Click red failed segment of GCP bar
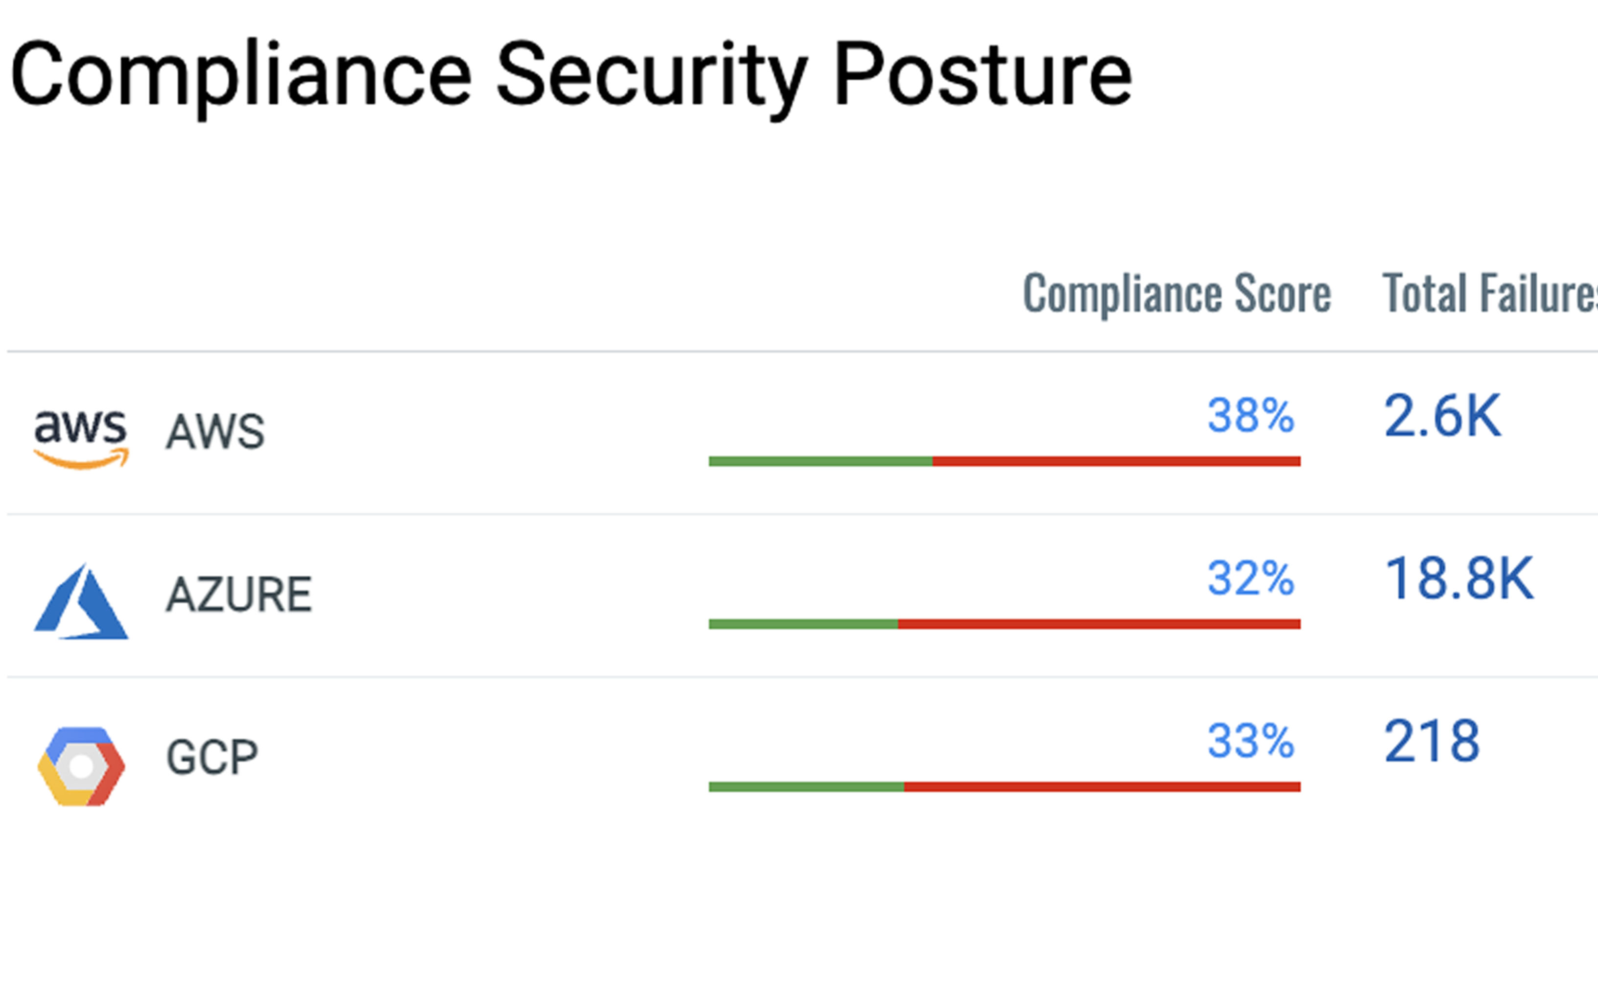The height and width of the screenshot is (1001, 1598). [x=1102, y=786]
